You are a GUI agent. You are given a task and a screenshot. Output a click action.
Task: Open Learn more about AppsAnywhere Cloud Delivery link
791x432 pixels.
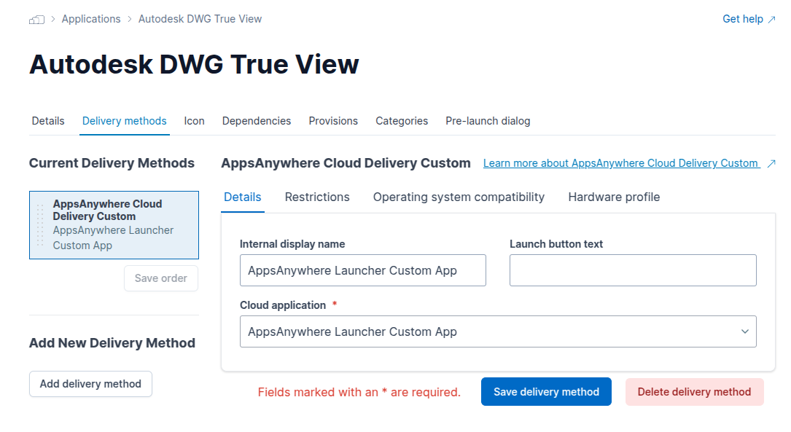[620, 163]
